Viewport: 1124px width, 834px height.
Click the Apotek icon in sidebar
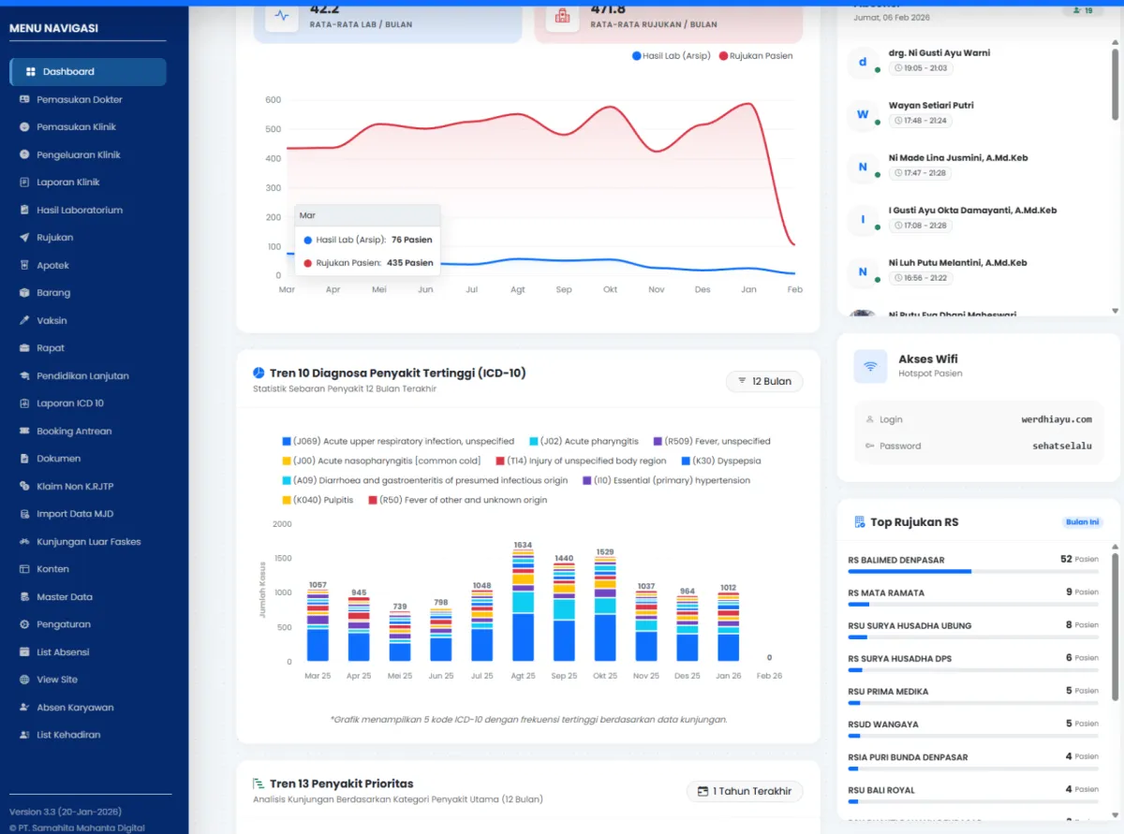tap(25, 266)
